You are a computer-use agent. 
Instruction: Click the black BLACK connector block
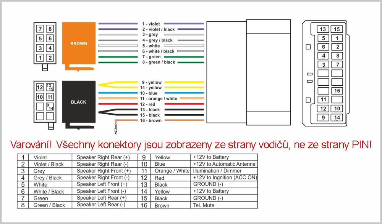coord(78,102)
